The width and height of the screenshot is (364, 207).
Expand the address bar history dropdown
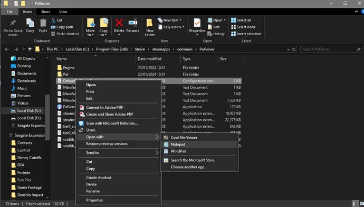289,49
